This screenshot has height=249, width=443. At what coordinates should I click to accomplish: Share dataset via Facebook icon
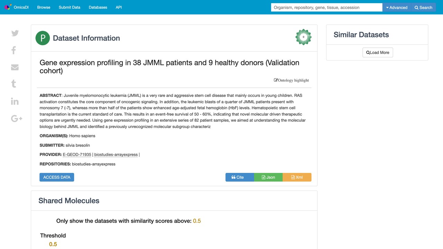pyautogui.click(x=14, y=50)
